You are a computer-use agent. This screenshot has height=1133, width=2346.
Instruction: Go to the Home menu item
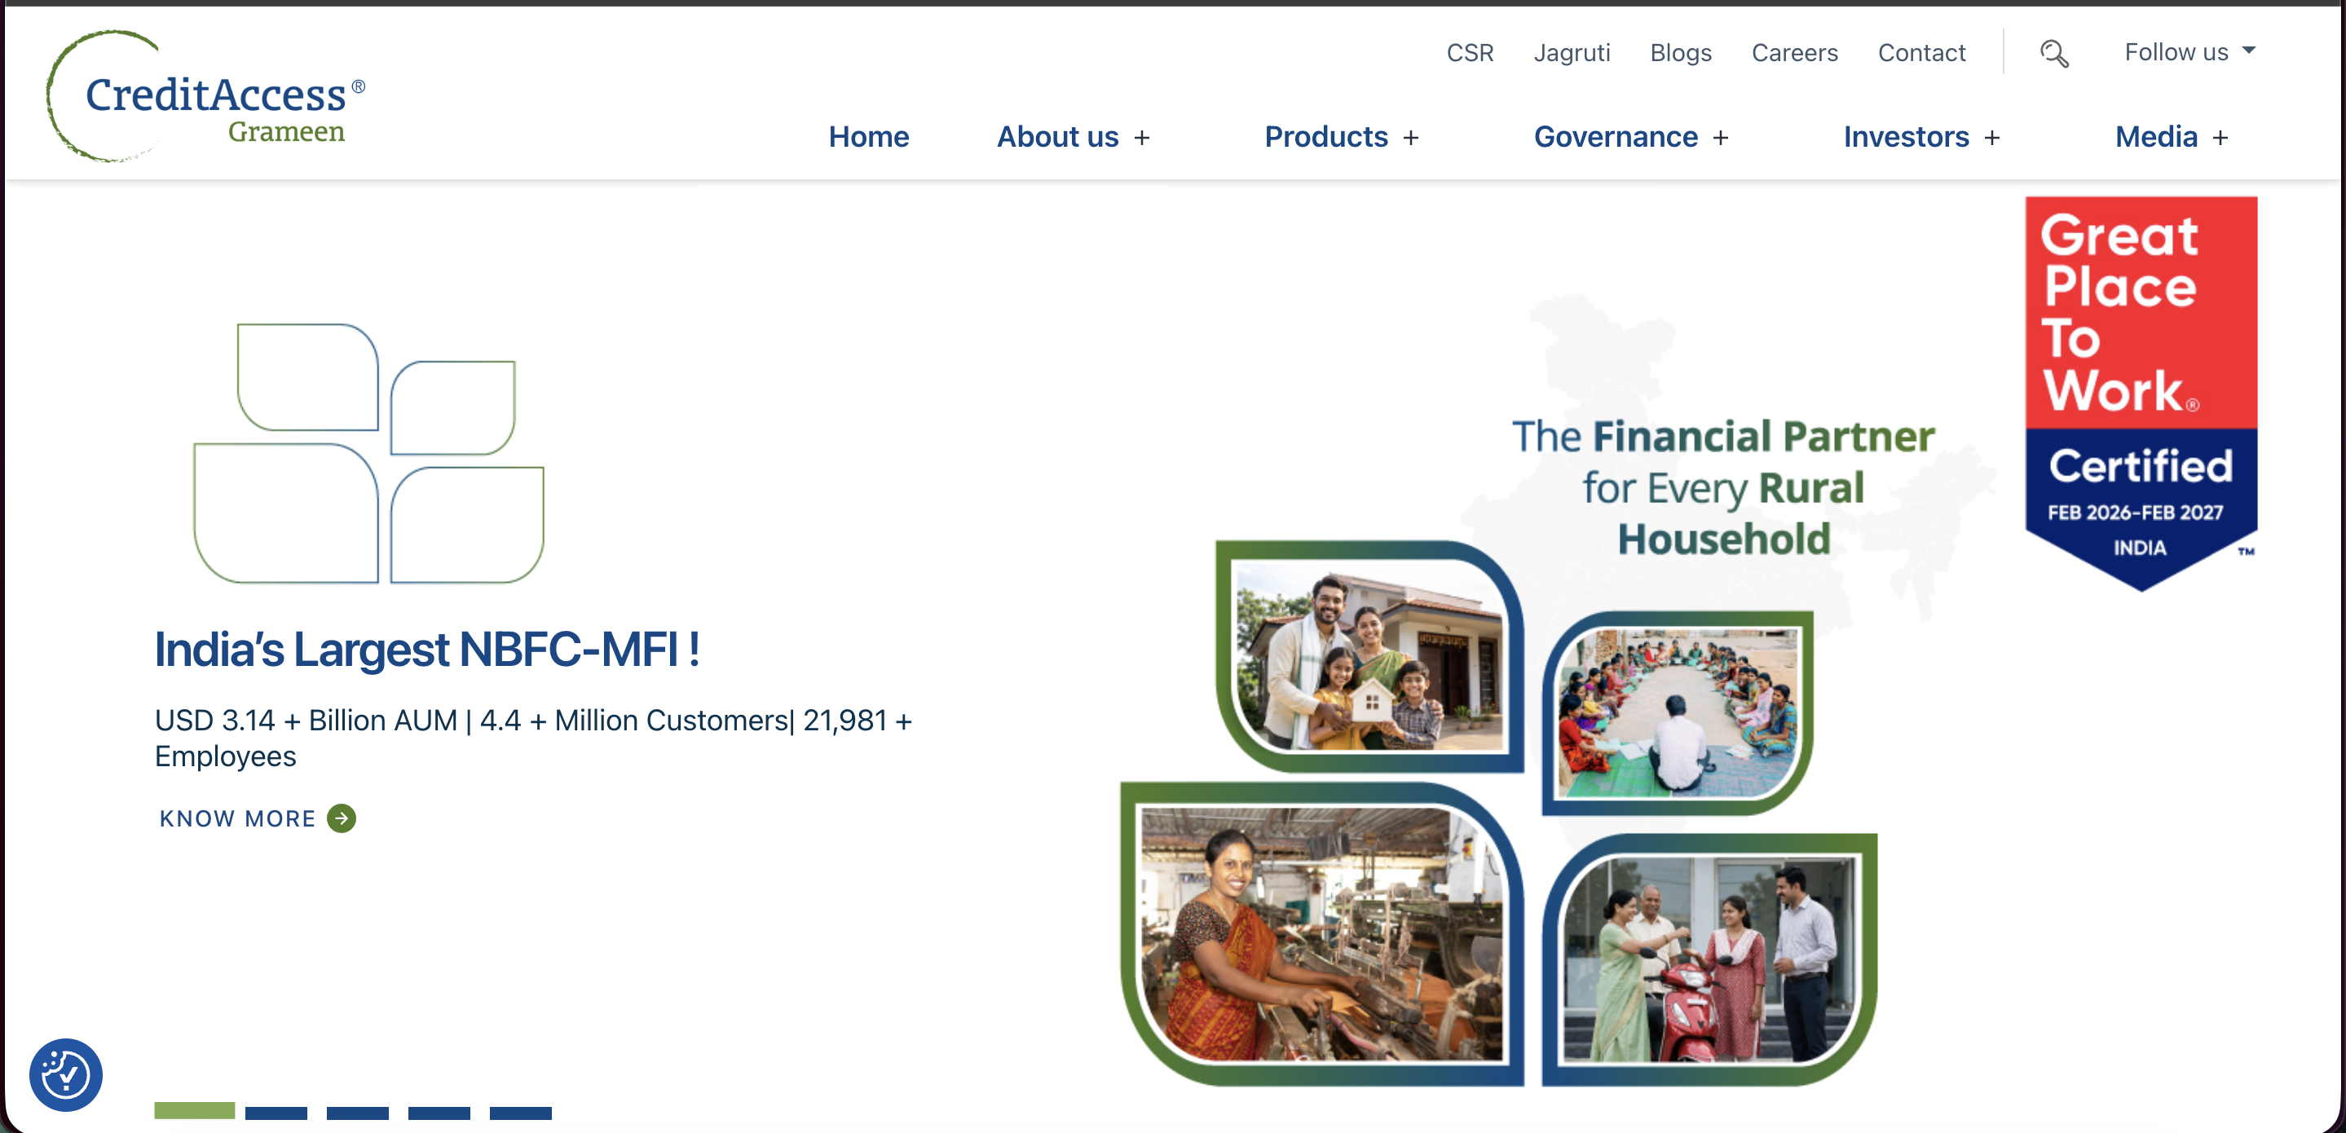pyautogui.click(x=869, y=137)
